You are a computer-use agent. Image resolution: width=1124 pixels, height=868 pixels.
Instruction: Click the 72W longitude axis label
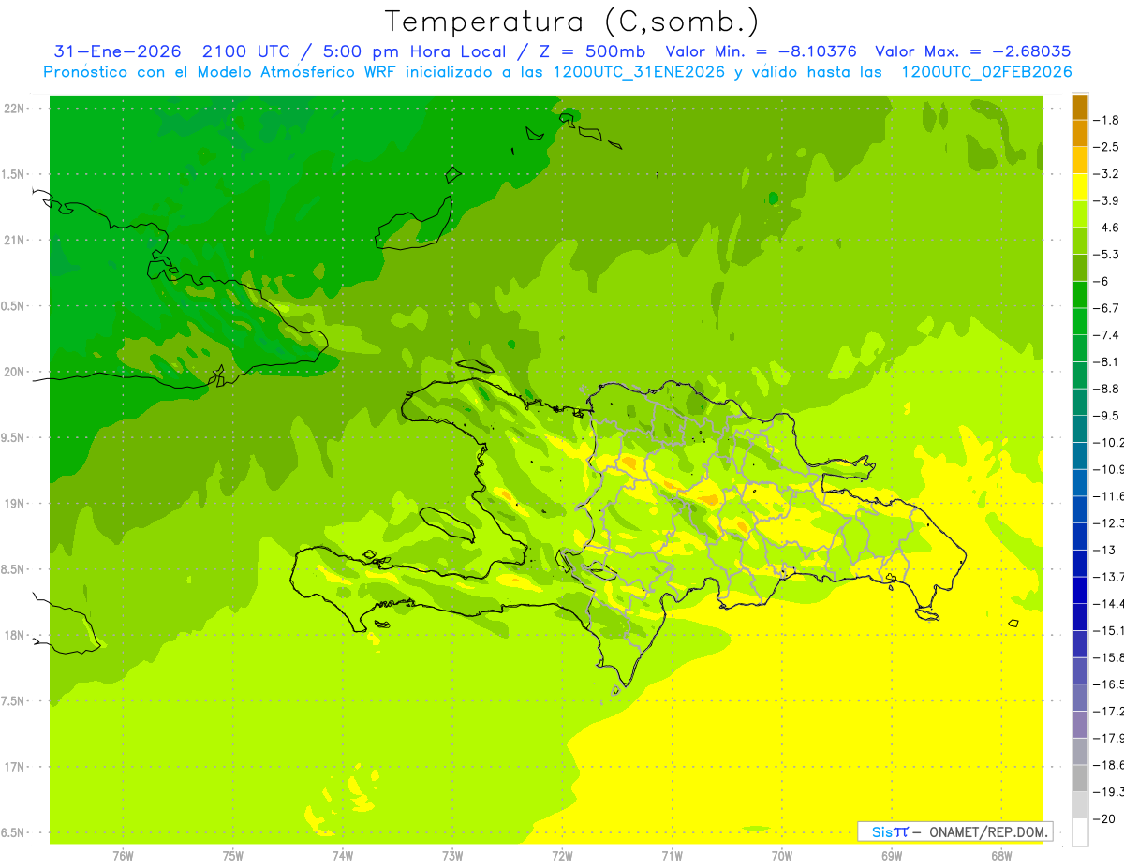point(562,856)
